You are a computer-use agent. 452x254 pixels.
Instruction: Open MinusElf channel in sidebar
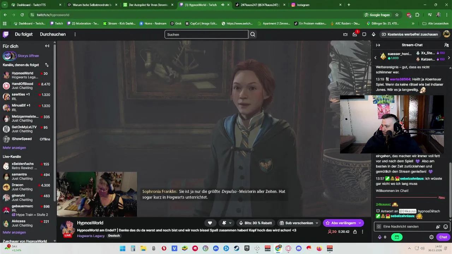(27, 108)
